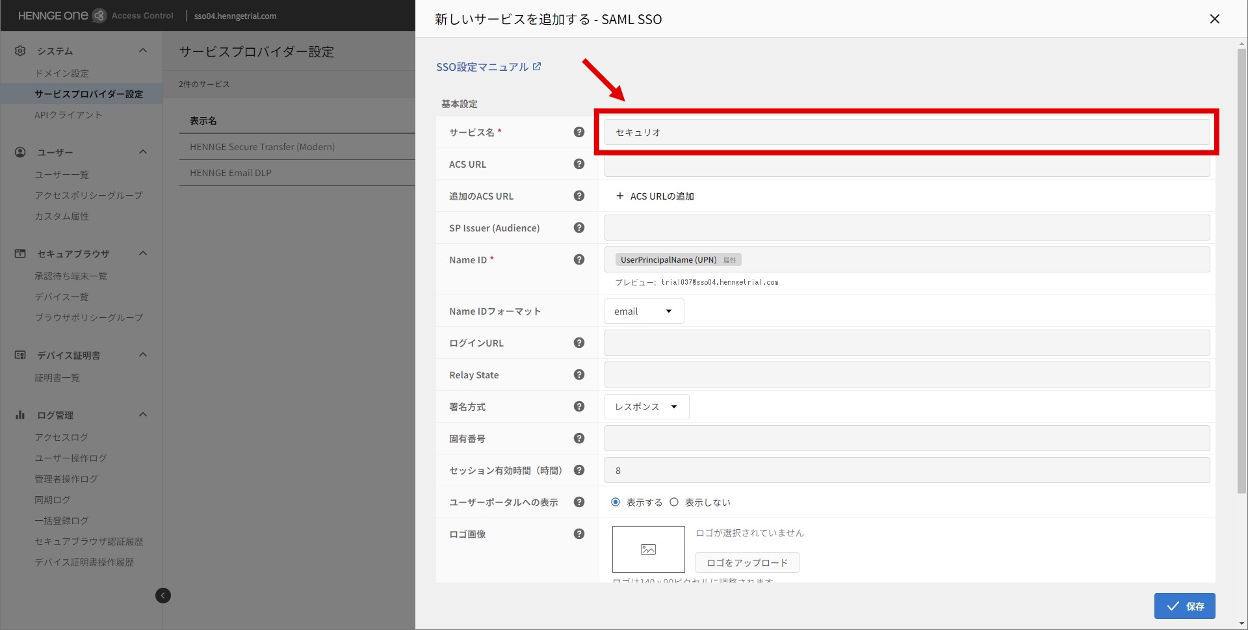Screen dimensions: 1248x630
Task: Collapse sidebar with round arrow button
Action: click(163, 596)
